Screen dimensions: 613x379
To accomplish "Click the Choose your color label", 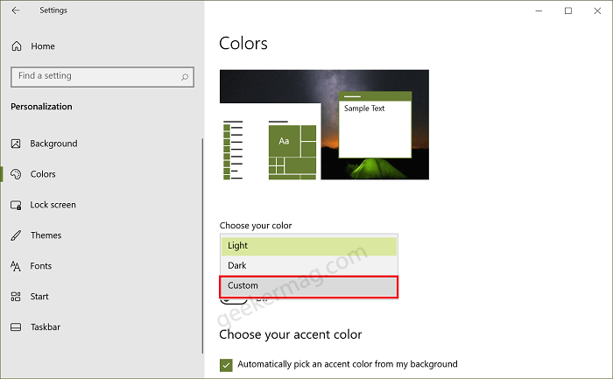I will click(x=256, y=226).
